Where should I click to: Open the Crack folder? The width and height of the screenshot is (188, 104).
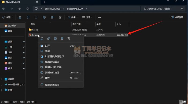pyautogui.click(x=35, y=30)
